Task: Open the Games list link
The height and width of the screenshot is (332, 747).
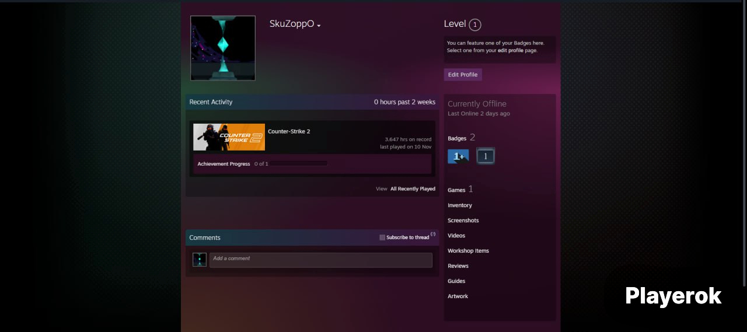Action: pyautogui.click(x=456, y=190)
